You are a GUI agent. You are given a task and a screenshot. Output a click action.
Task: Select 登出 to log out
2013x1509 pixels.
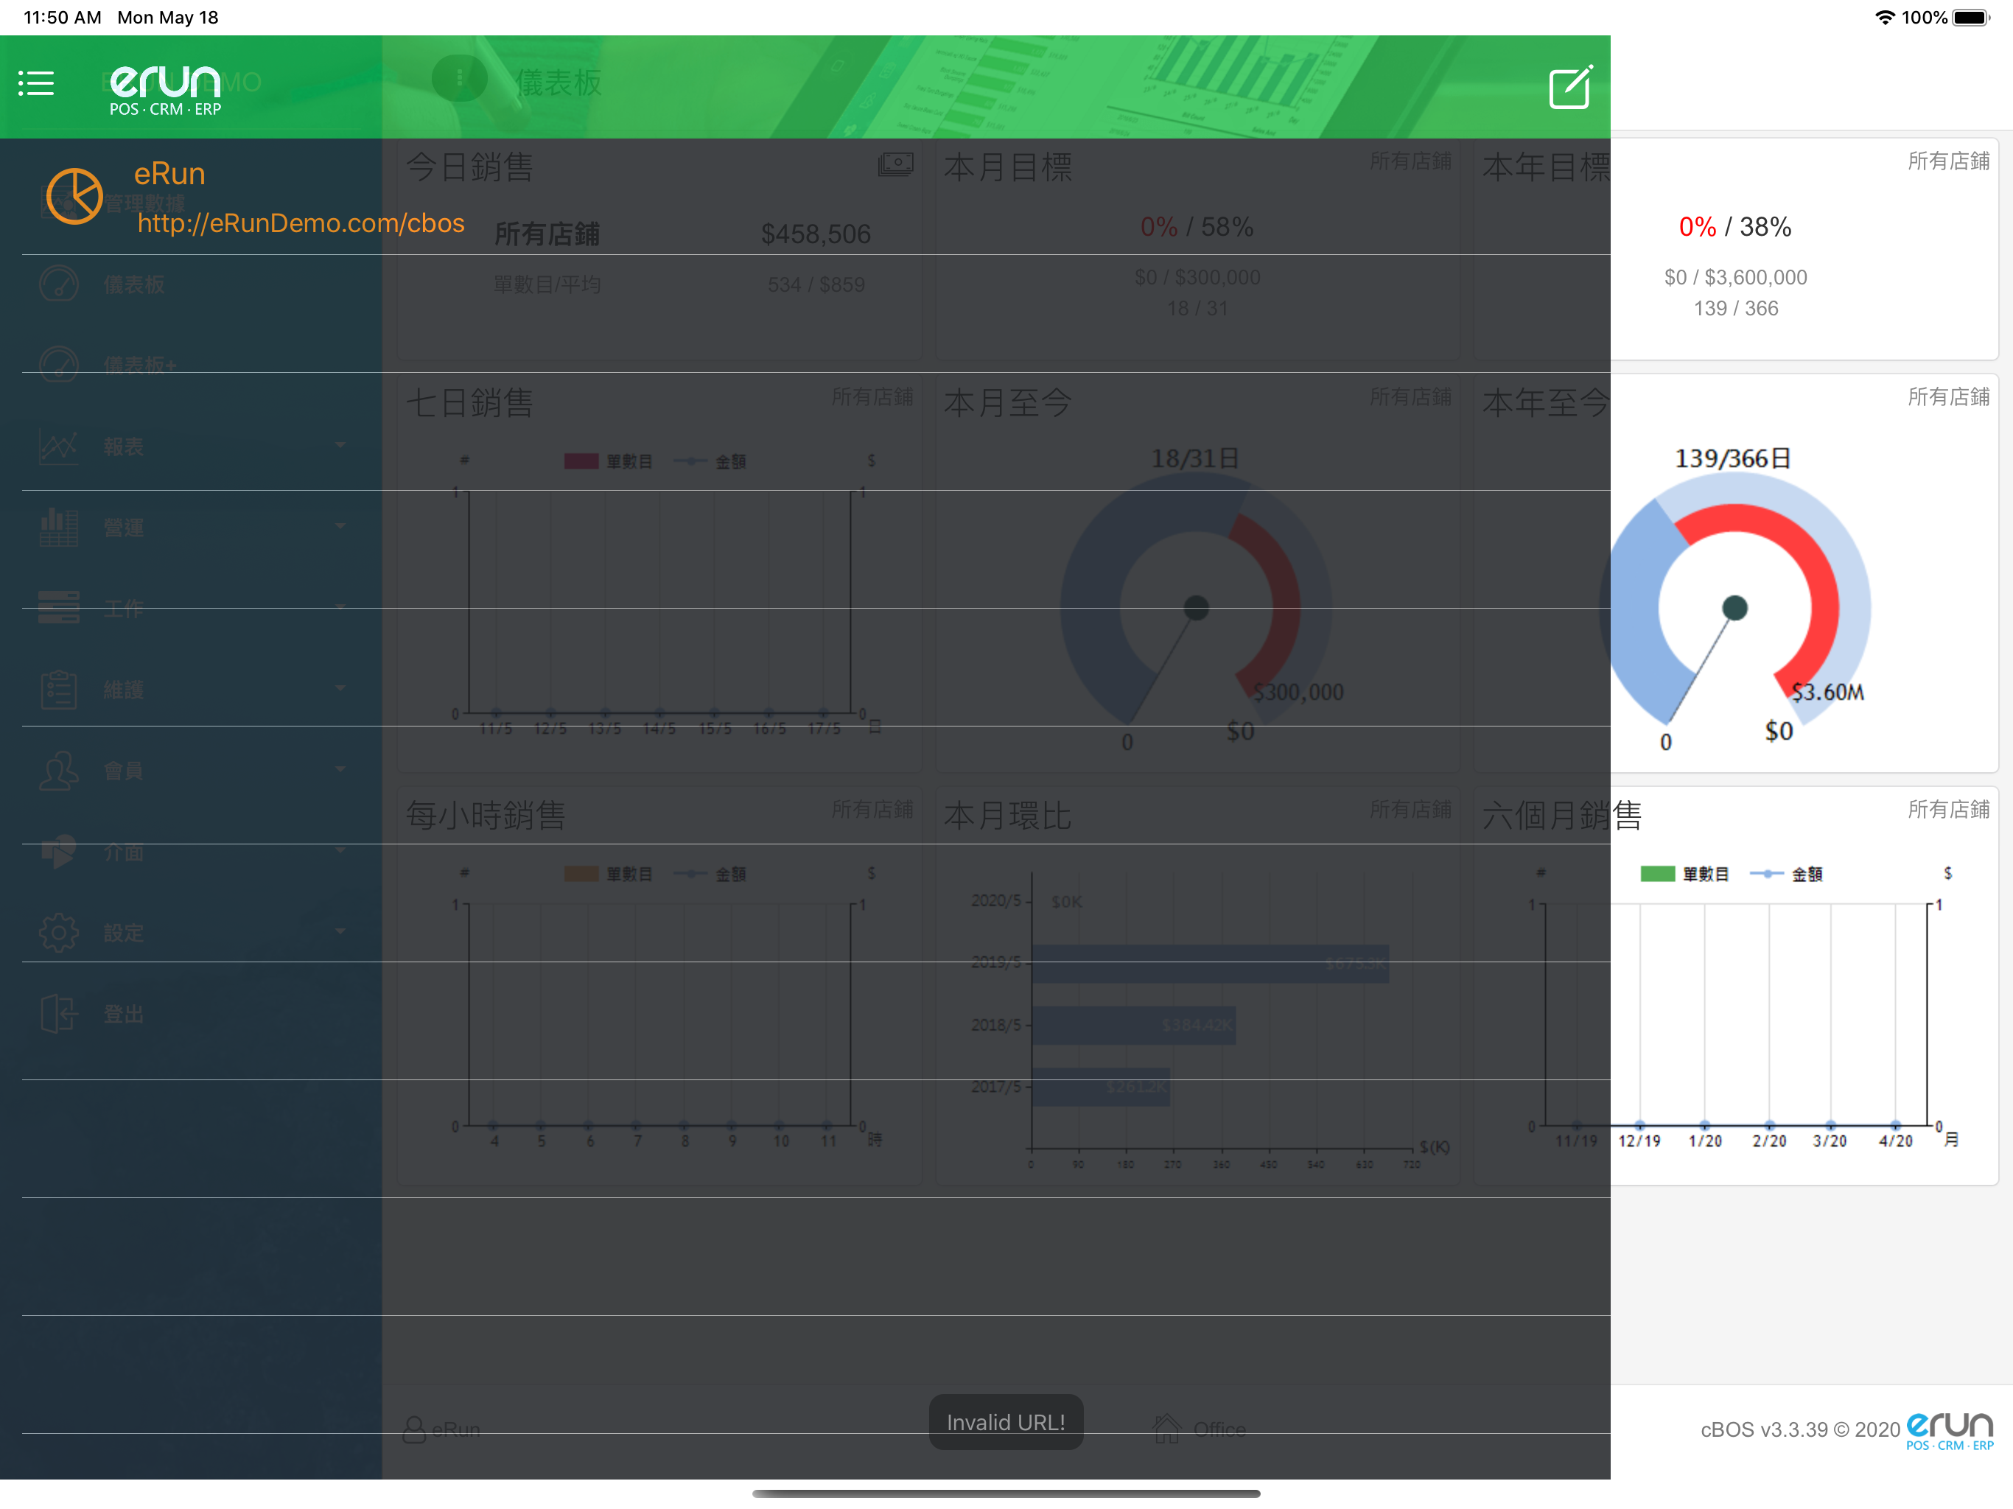point(123,1013)
